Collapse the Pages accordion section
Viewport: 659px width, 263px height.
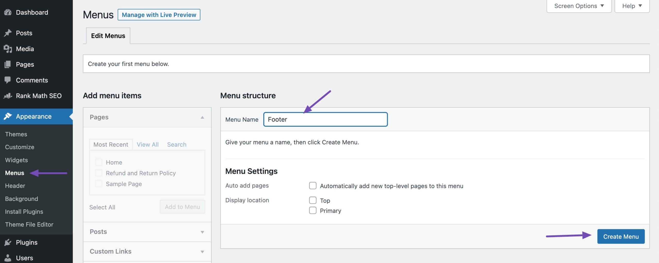[x=147, y=117]
